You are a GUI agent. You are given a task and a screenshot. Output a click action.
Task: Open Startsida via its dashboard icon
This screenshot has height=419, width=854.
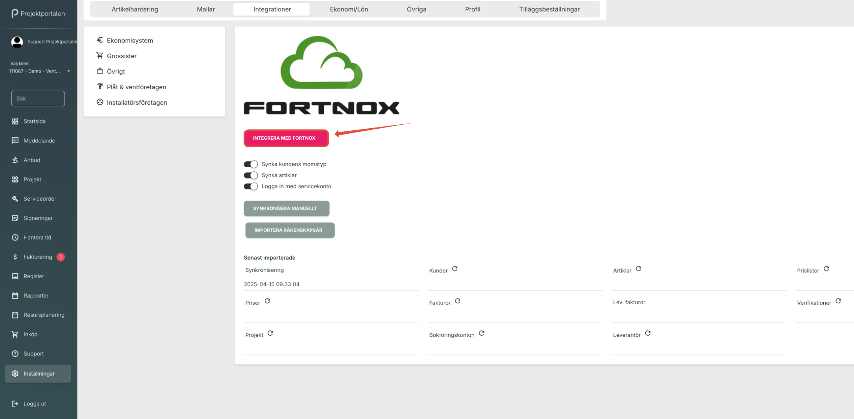pyautogui.click(x=15, y=121)
